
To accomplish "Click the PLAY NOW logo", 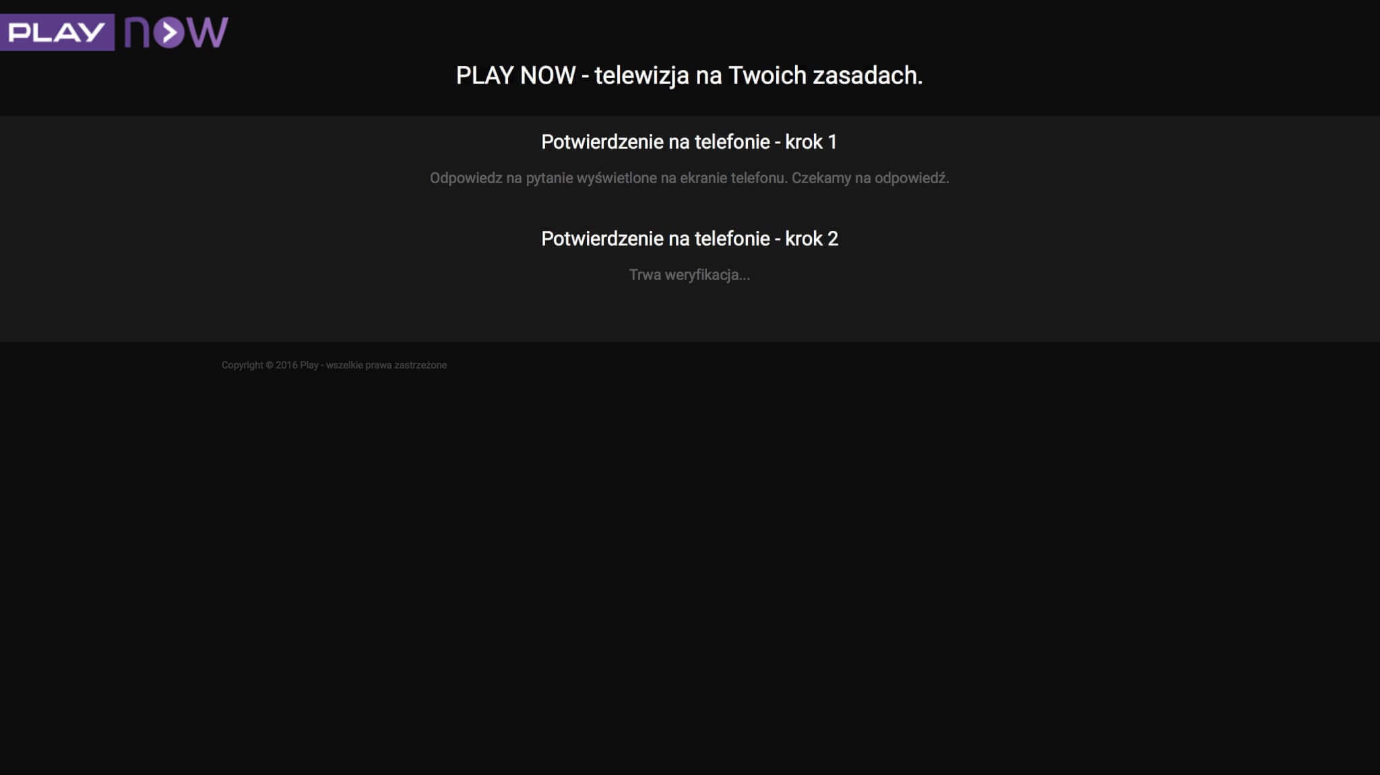I will (x=115, y=32).
